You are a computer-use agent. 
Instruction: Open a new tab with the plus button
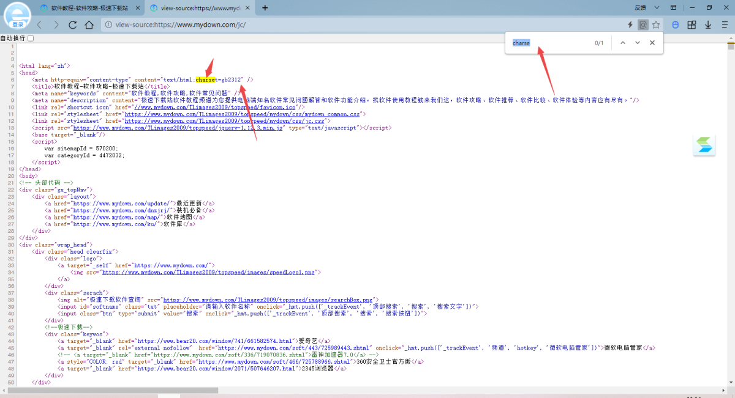pos(265,8)
